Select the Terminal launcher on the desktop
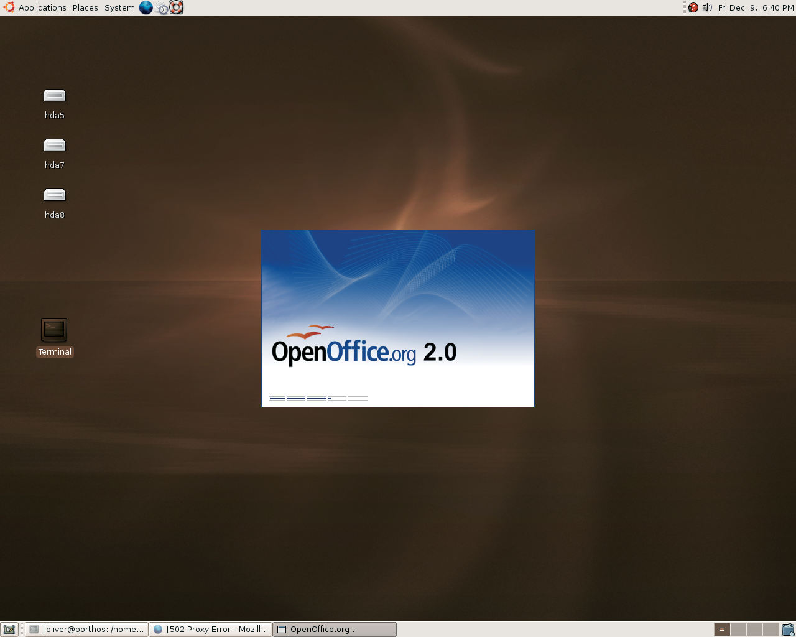The image size is (796, 637). [x=55, y=338]
